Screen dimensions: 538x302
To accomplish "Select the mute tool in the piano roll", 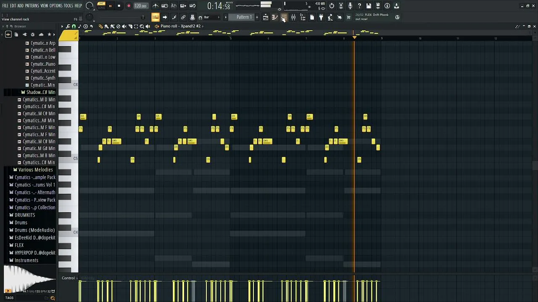I will coord(124,26).
